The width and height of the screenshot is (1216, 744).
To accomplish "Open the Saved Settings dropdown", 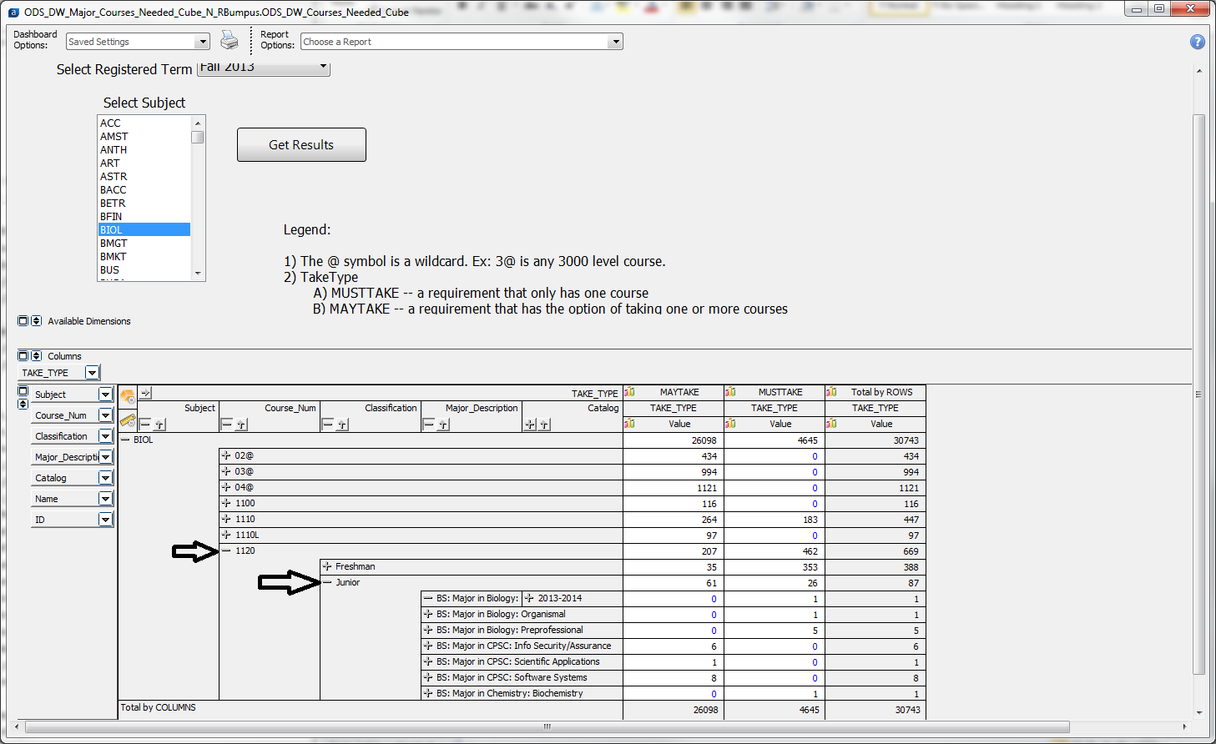I will [x=202, y=42].
